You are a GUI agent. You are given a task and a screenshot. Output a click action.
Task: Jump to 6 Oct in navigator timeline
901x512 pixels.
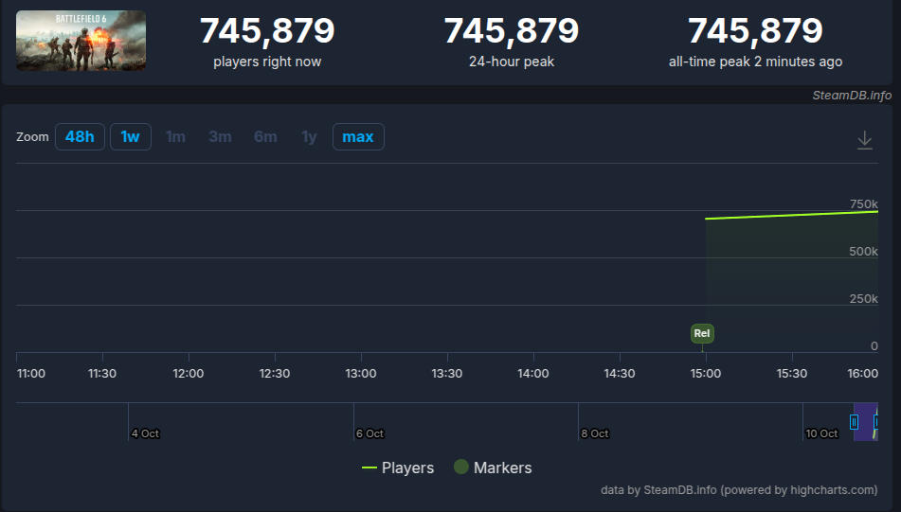tap(369, 433)
